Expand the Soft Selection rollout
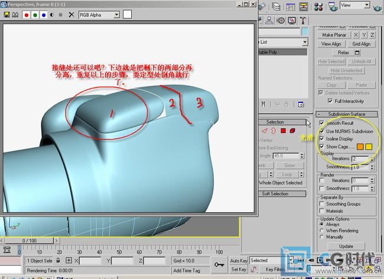This screenshot has height=279, width=384. (x=282, y=194)
